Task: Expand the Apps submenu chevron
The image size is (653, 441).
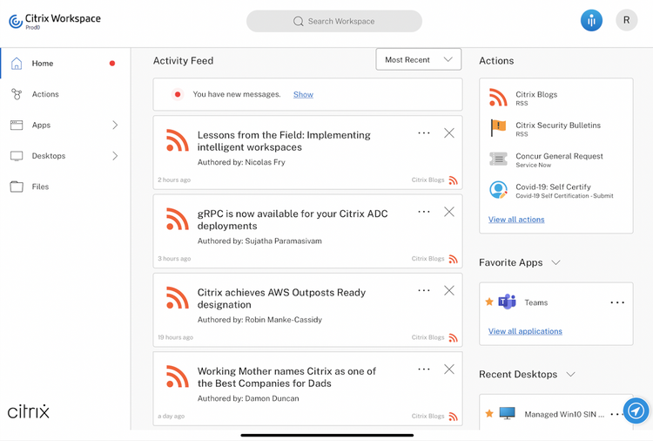Action: (115, 125)
